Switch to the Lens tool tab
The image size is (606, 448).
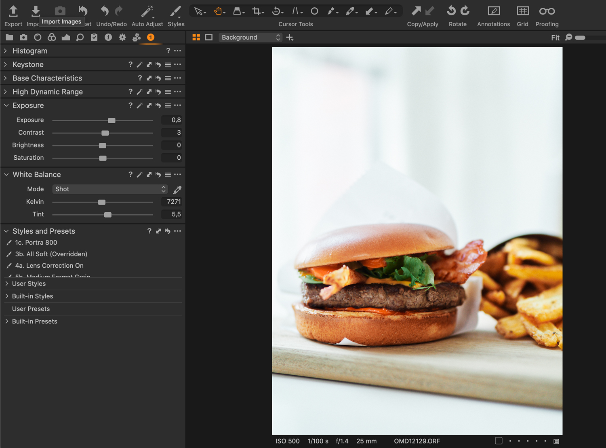pyautogui.click(x=38, y=37)
